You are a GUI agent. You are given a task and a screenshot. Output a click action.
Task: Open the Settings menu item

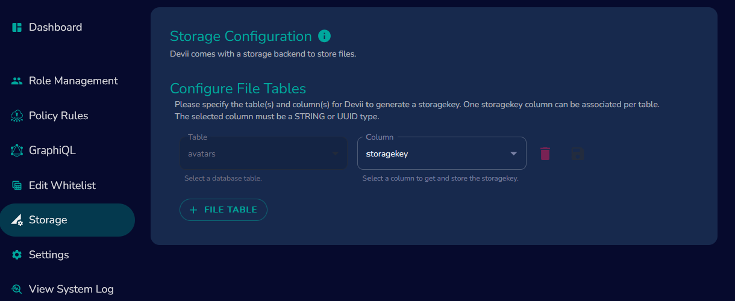(49, 255)
